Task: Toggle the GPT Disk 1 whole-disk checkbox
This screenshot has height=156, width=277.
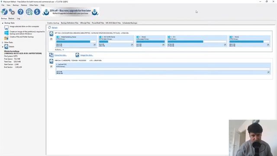Action: click(x=51, y=39)
